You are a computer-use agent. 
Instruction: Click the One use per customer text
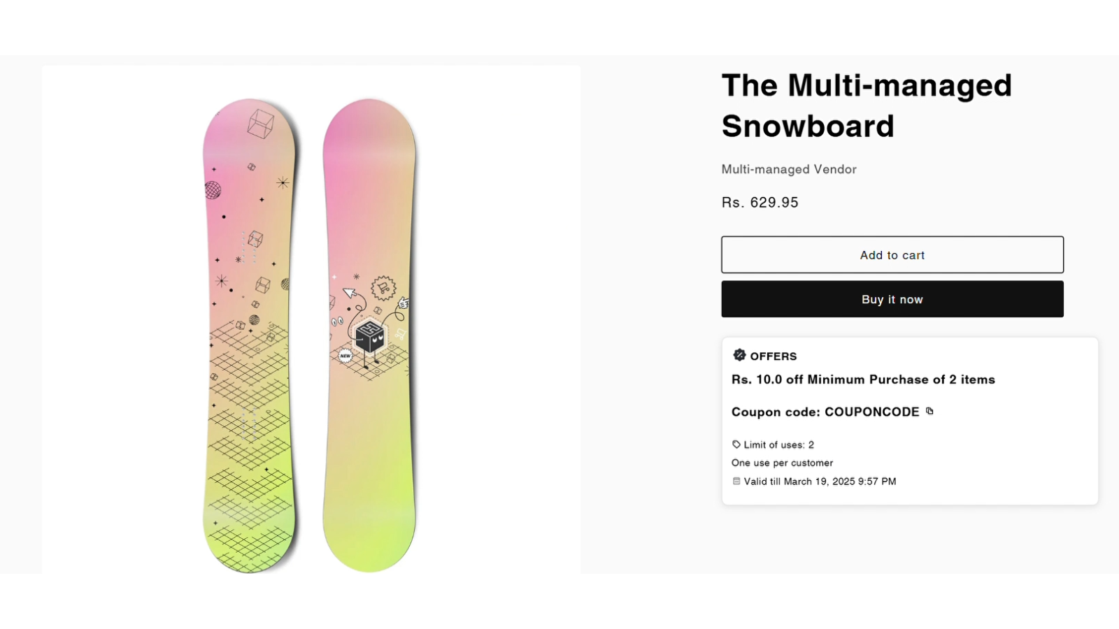coord(782,463)
